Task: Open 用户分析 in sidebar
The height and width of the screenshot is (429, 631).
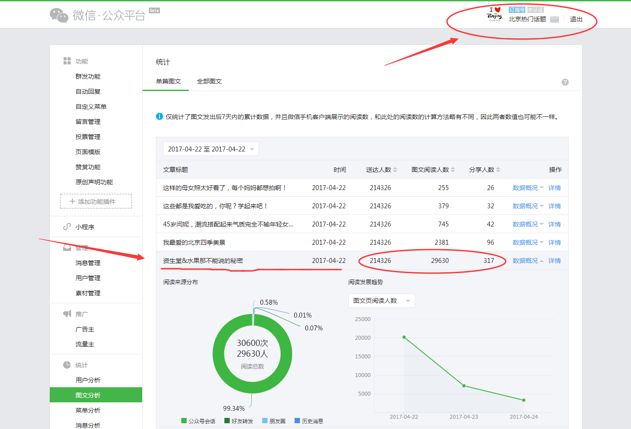Action: pos(88,380)
